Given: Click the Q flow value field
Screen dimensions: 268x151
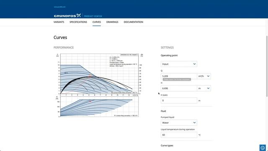Looking at the screenshot, I should 179,76.
